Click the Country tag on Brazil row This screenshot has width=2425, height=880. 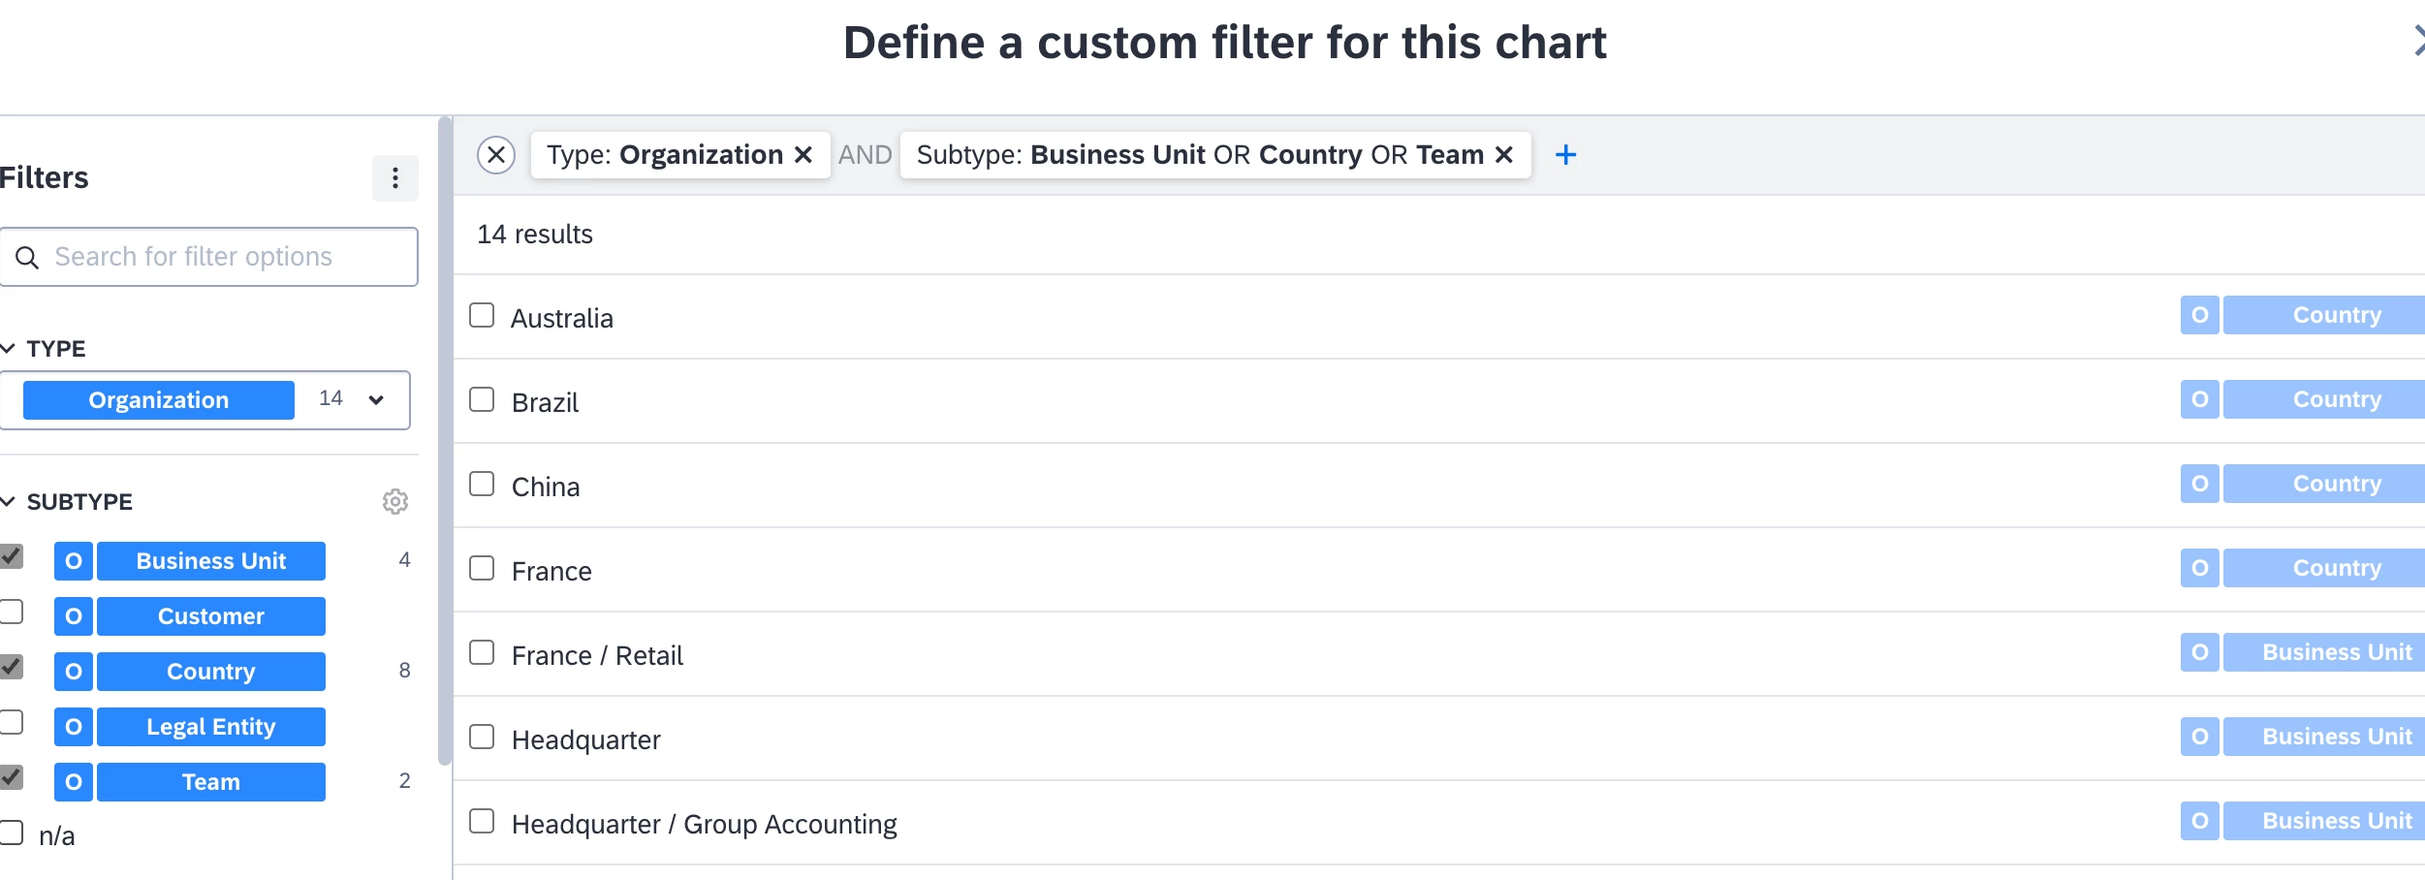2336,400
